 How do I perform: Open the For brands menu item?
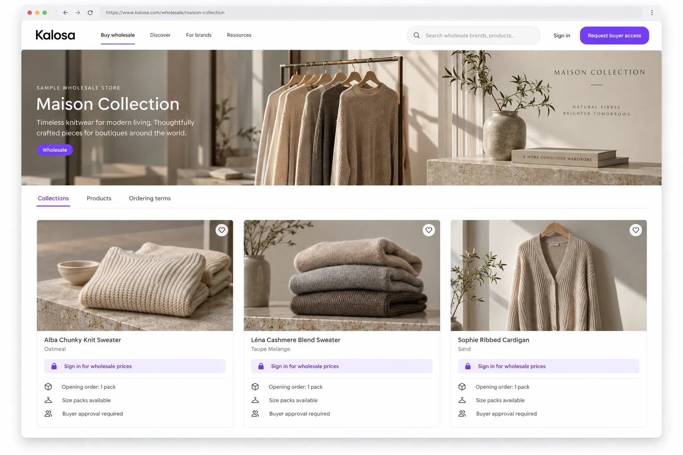(199, 35)
